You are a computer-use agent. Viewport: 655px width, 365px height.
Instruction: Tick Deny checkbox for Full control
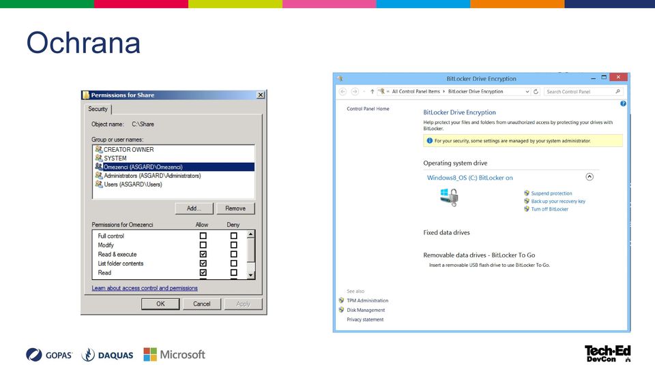point(233,236)
